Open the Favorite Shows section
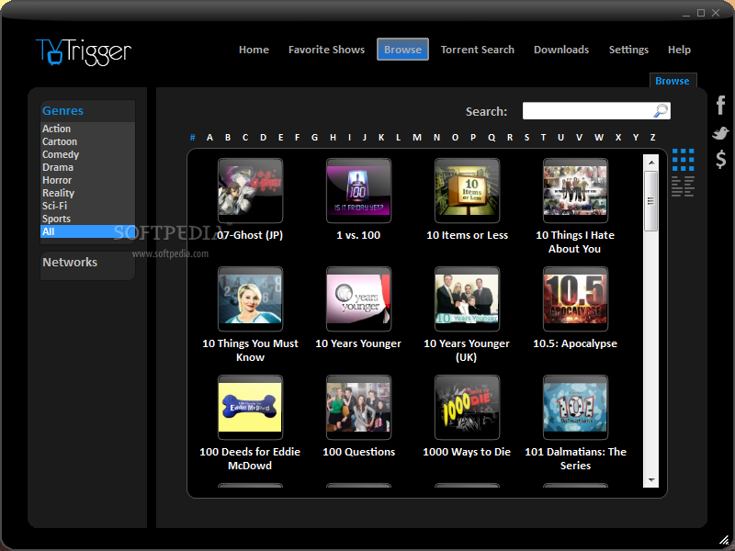 (326, 50)
